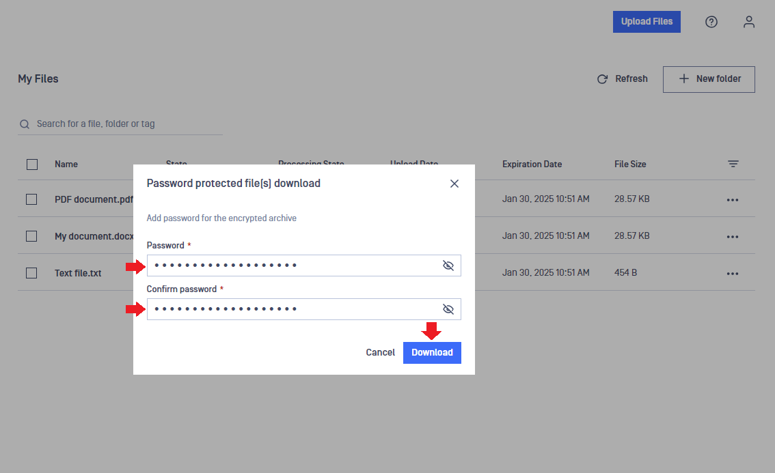Toggle visibility for Confirm password field

tap(448, 309)
